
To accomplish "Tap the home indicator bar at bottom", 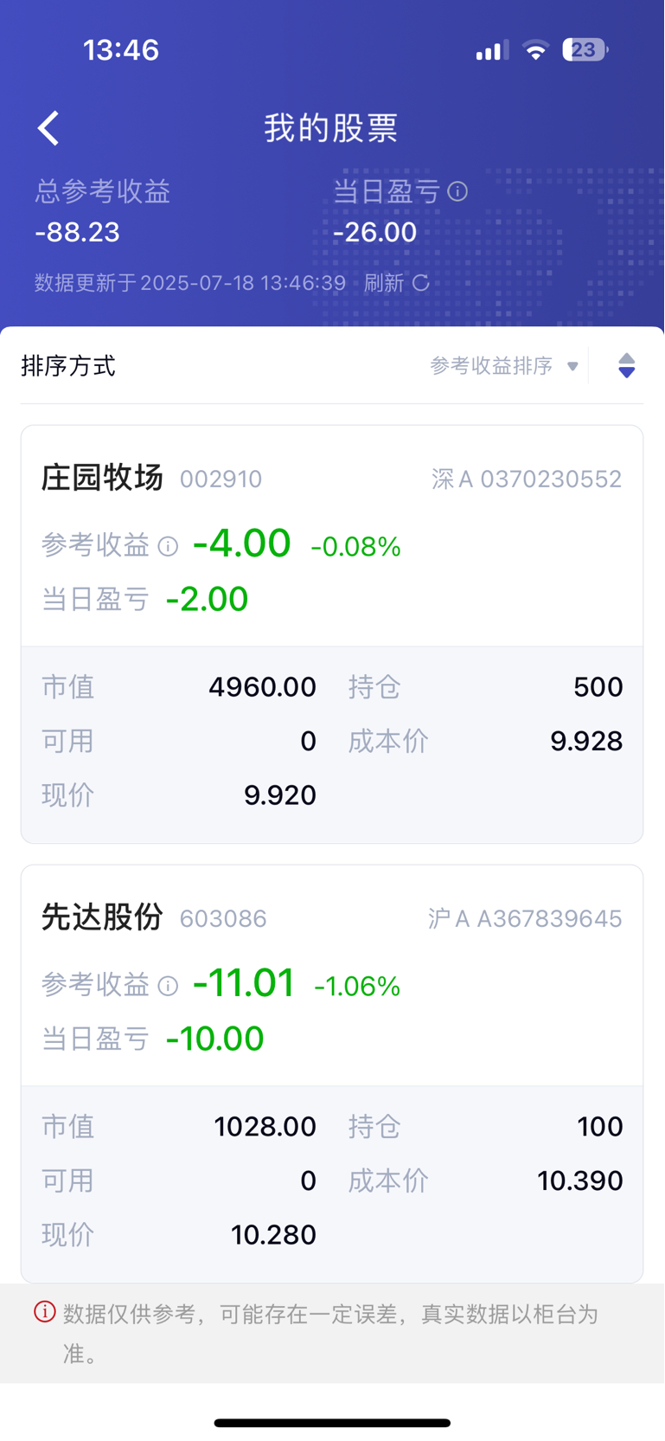I will point(332,1423).
